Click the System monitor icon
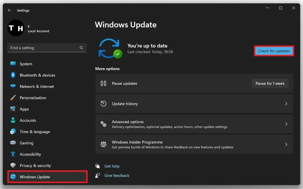303x189 pixels. [x=13, y=64]
